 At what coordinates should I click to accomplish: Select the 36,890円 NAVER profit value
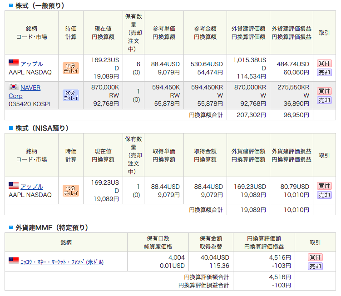pyautogui.click(x=296, y=104)
